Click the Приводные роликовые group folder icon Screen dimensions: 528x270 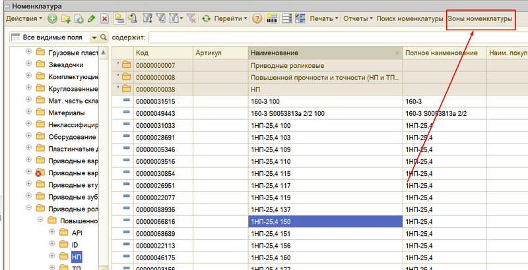pos(126,65)
